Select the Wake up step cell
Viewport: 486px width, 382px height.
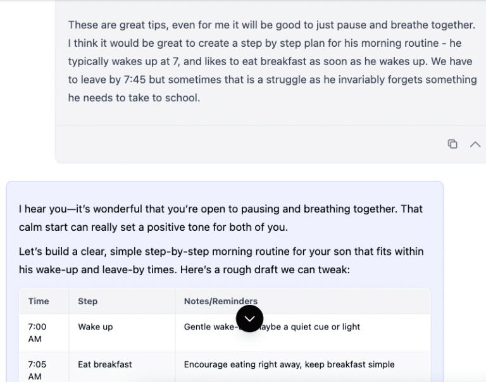pyautogui.click(x=96, y=327)
